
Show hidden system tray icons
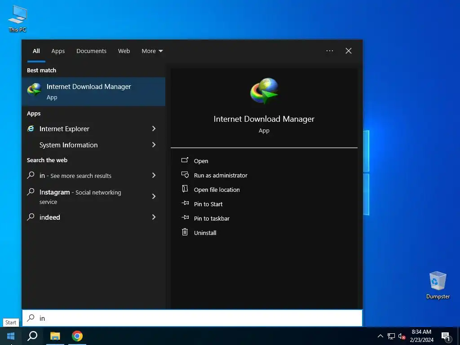pyautogui.click(x=380, y=336)
